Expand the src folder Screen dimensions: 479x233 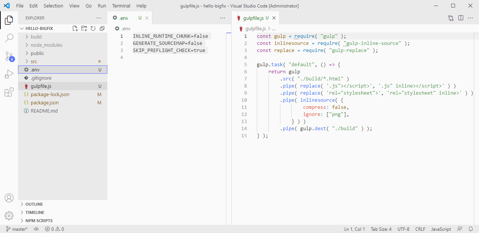63,61
